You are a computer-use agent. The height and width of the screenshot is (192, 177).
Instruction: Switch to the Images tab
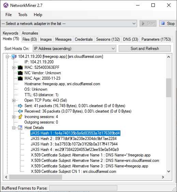46,39
